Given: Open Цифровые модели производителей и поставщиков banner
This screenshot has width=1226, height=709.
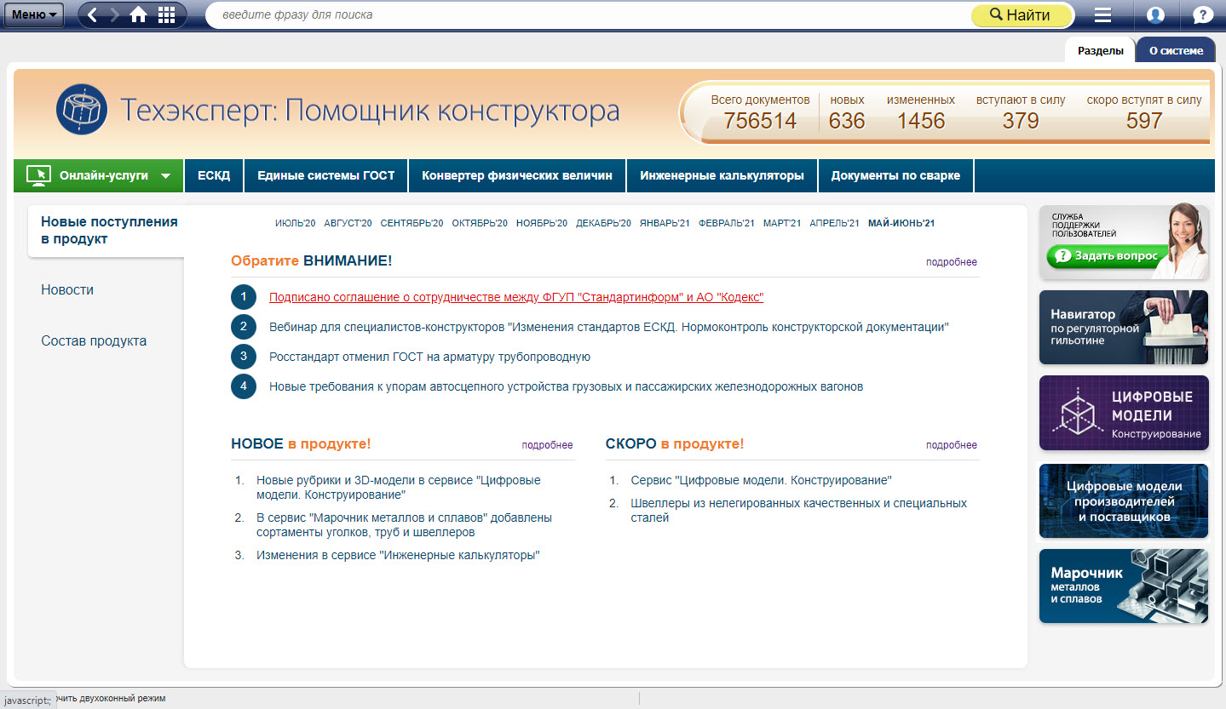Looking at the screenshot, I should (x=1124, y=501).
